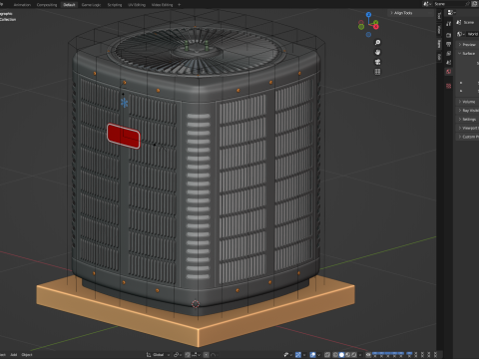Screen dimensions: 479x359
Task: Switch to wireframe shading mode
Action: pyautogui.click(x=335, y=355)
